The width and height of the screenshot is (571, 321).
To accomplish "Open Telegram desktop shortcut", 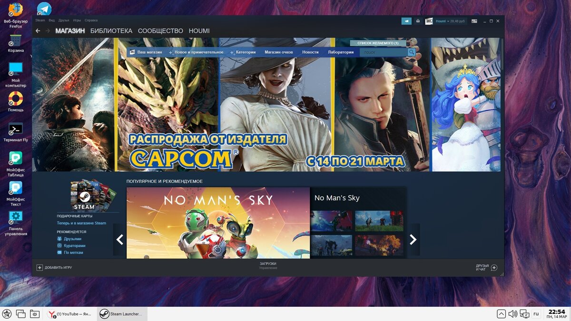I will (44, 9).
